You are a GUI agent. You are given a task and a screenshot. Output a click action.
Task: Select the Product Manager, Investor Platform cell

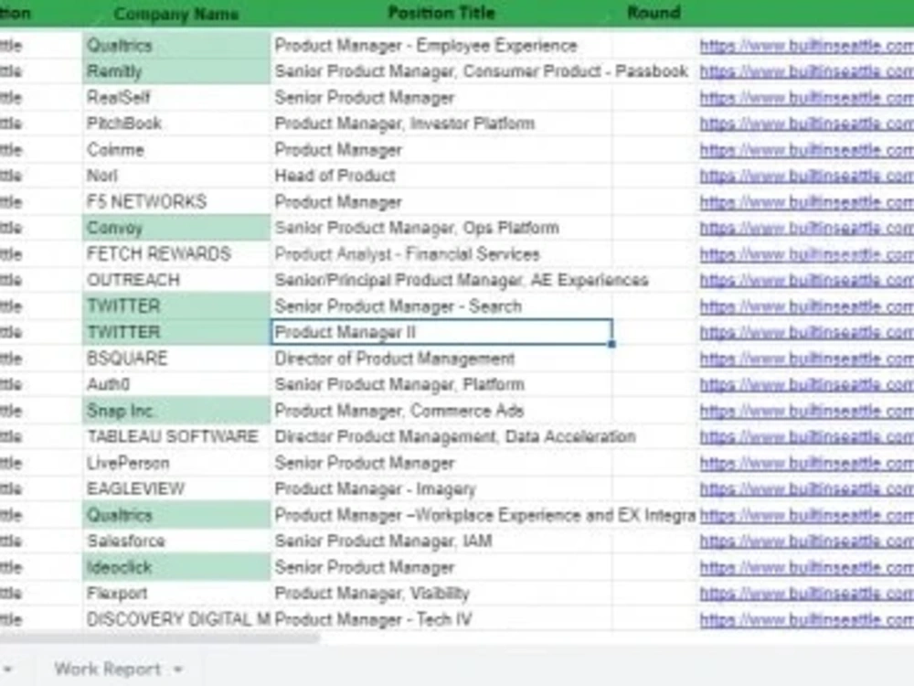441,123
